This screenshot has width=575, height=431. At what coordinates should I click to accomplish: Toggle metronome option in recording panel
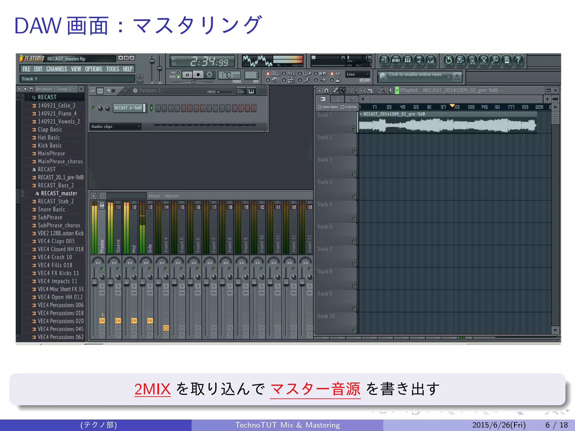(x=268, y=80)
